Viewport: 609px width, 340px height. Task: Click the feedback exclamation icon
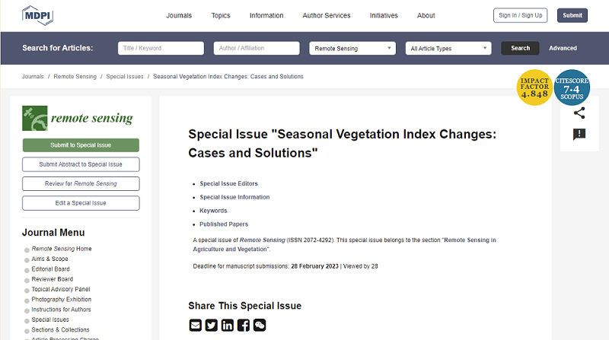click(x=579, y=135)
